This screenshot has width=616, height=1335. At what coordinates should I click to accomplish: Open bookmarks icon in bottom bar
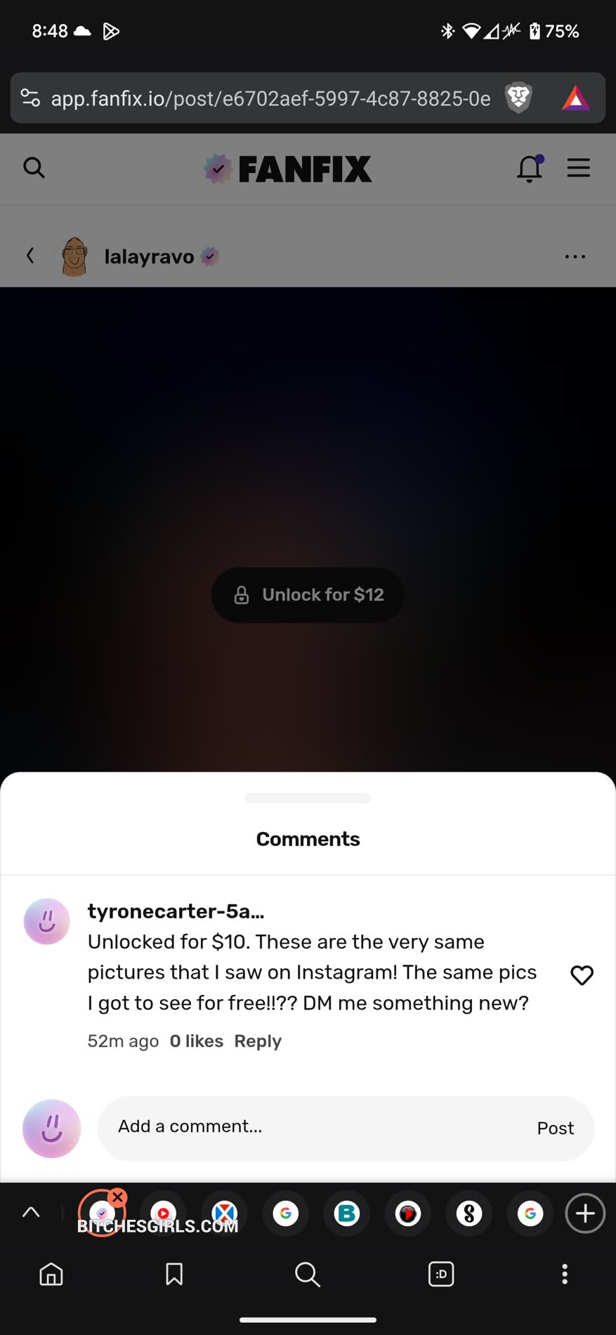pyautogui.click(x=174, y=1274)
